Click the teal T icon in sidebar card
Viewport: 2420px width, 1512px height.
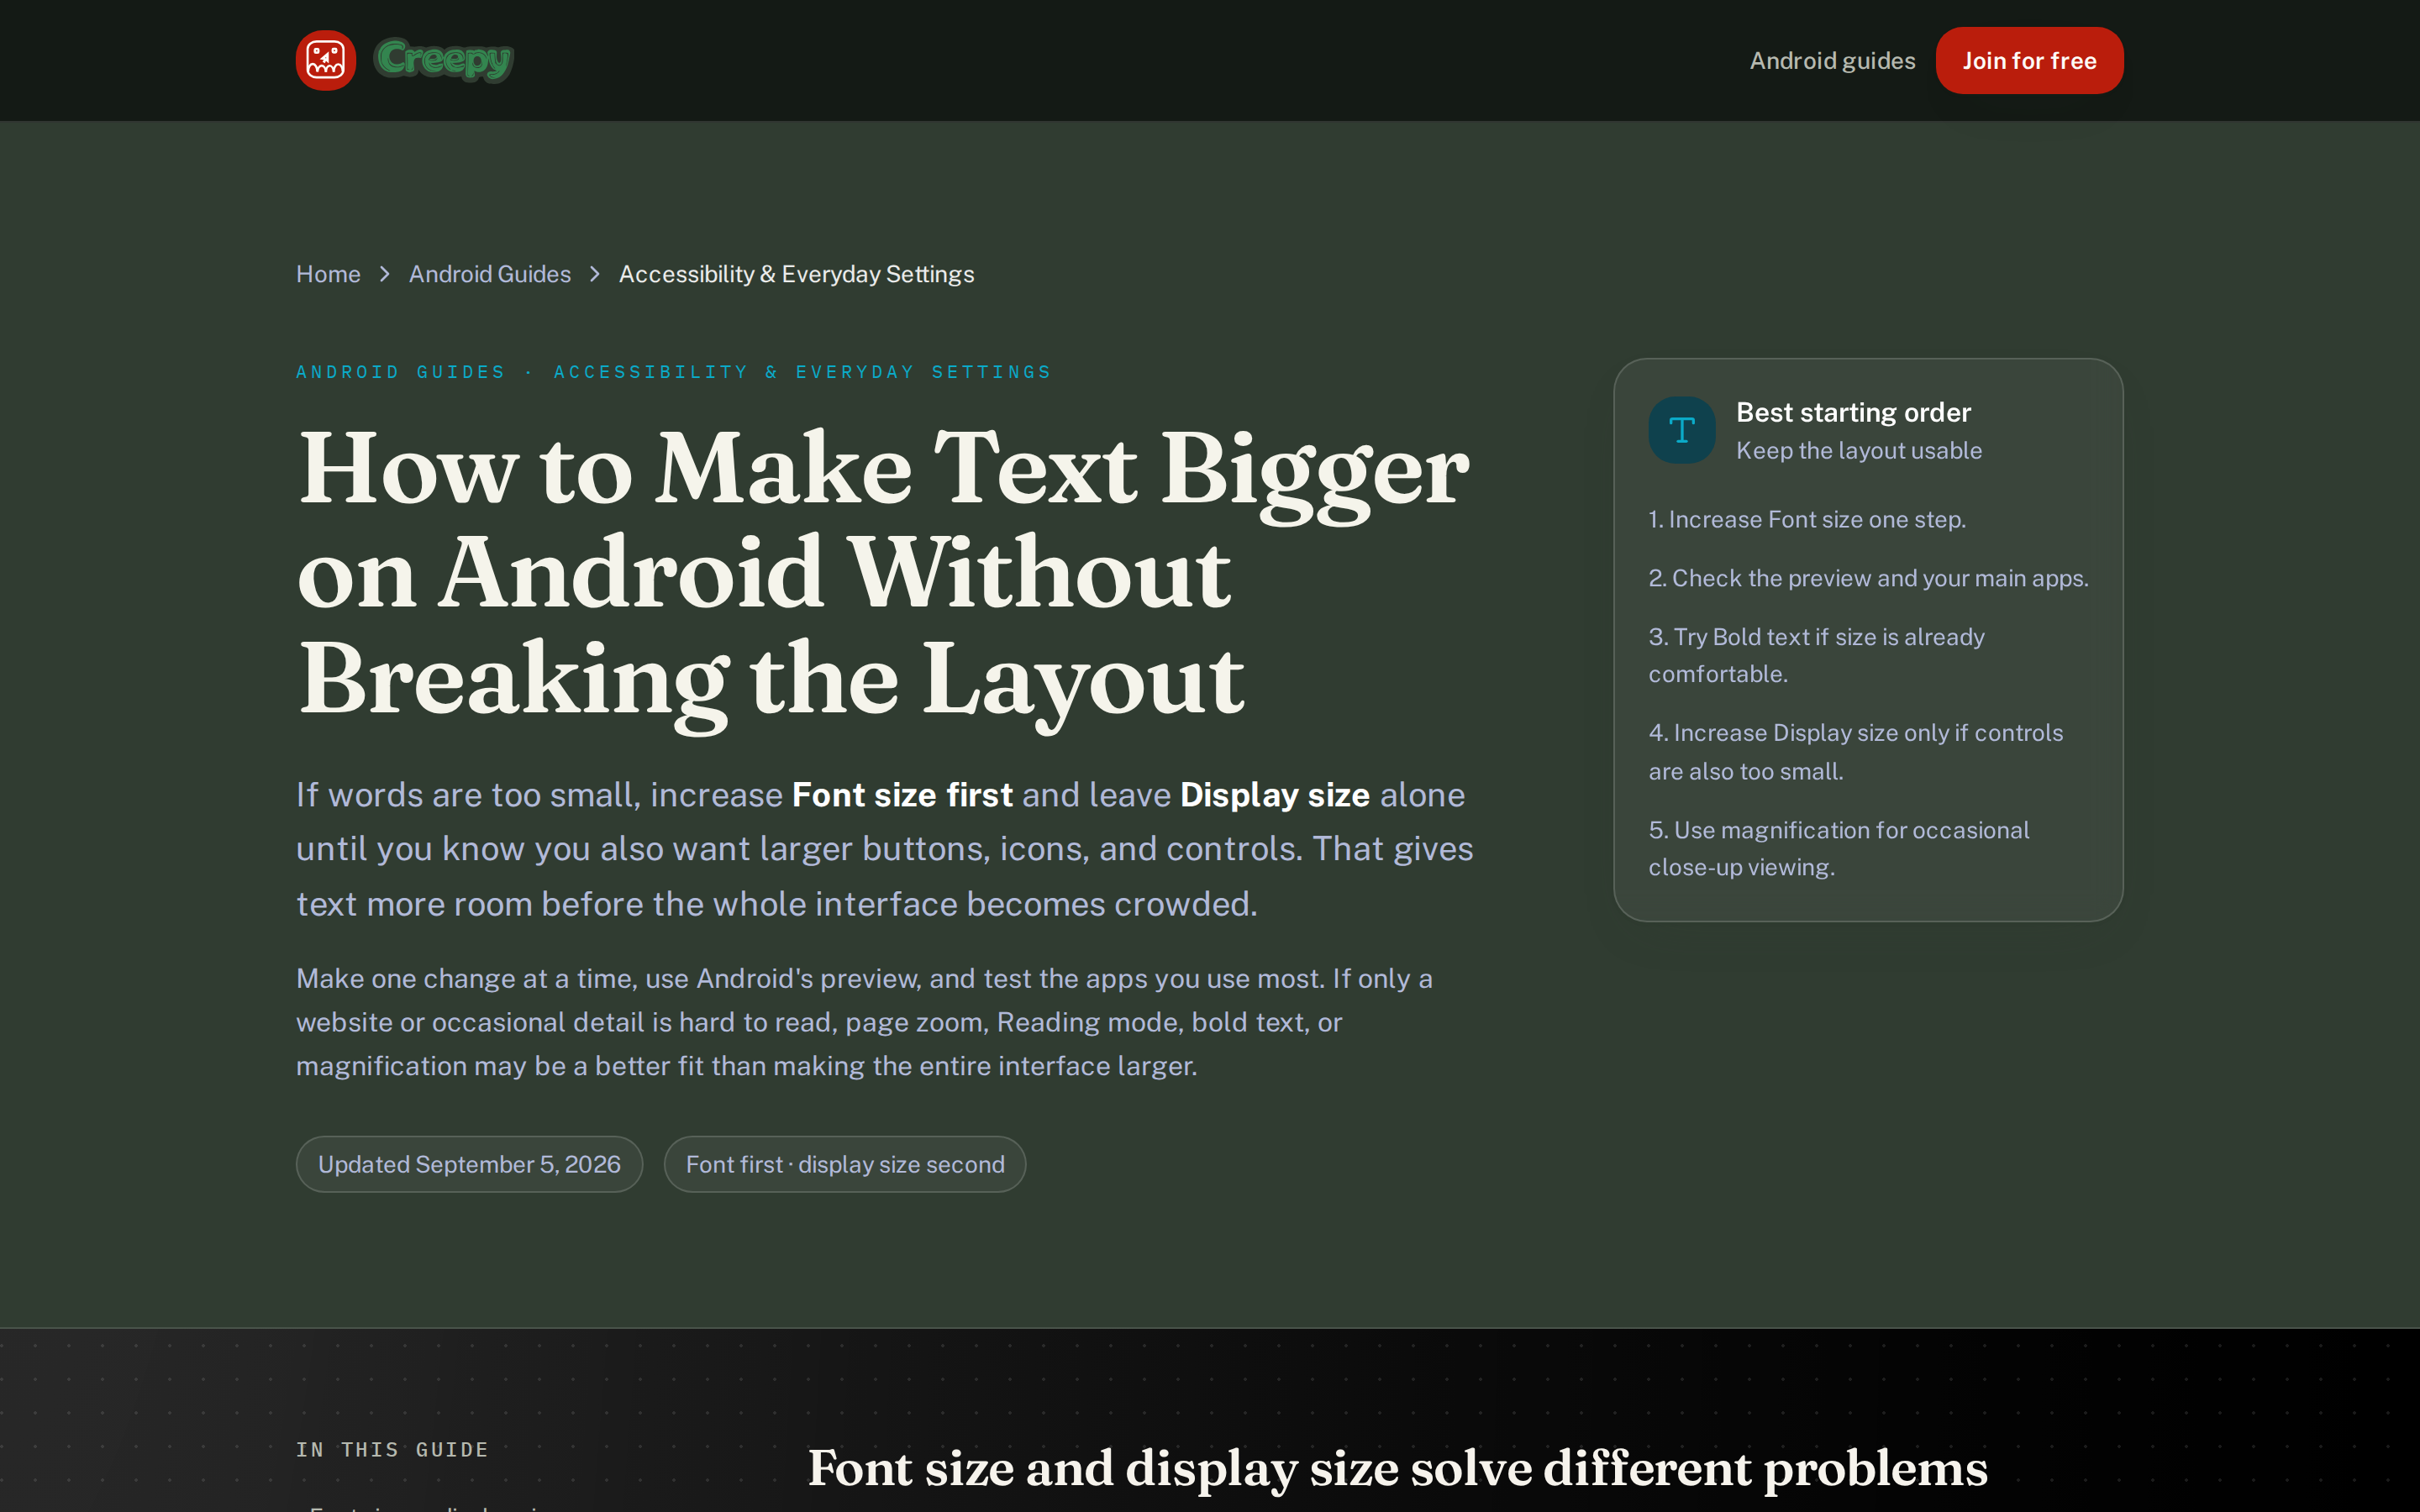[x=1682, y=430]
